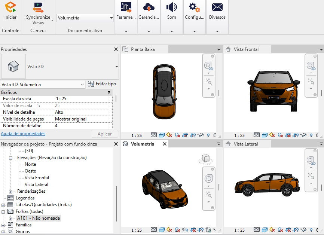
Task: Toggle show crop region in Volumetria view
Action: (x=201, y=229)
